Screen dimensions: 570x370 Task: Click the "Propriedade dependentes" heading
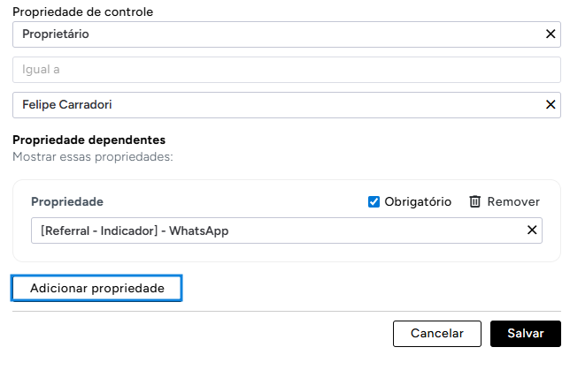[89, 140]
